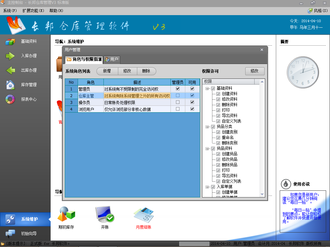
Task: Toggle the 可用 checkbox for 浏览用户
Action: tap(192, 109)
